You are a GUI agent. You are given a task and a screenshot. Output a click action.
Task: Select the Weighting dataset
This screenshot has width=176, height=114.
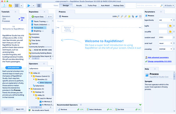coord(37,31)
